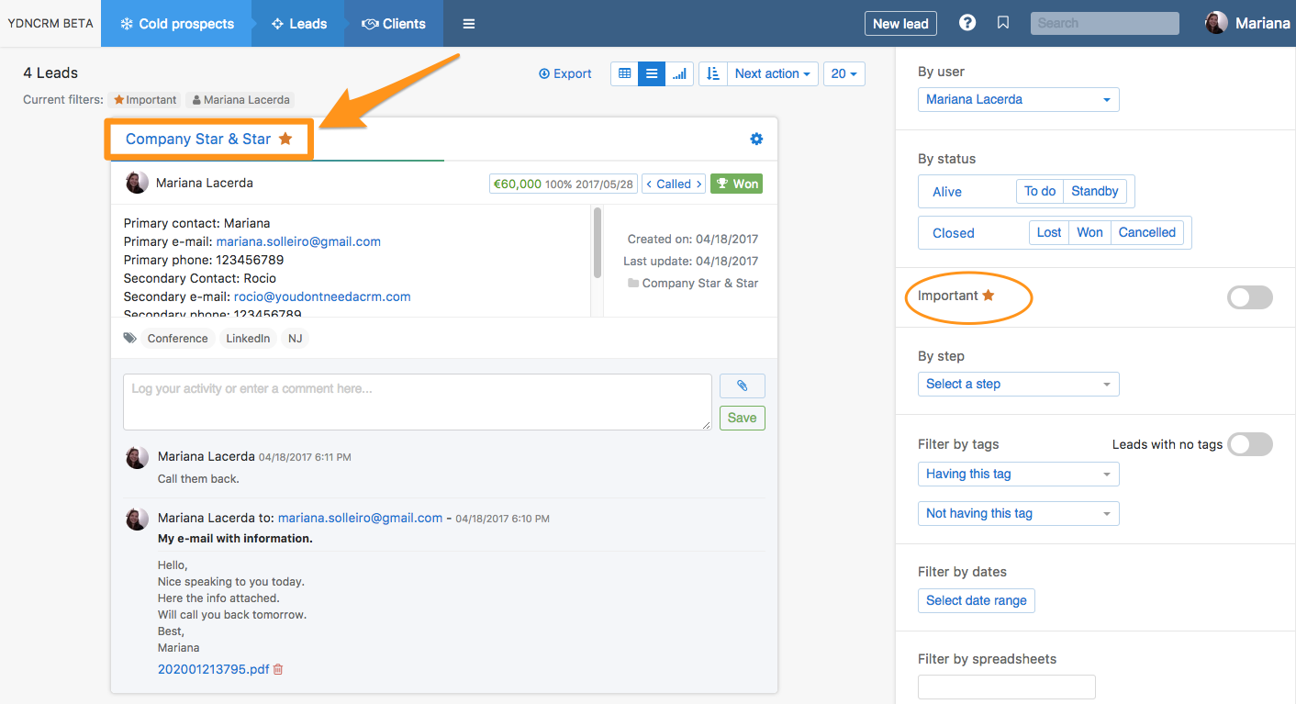The image size is (1296, 704).
Task: Click the activity comment text box
Action: [417, 401]
